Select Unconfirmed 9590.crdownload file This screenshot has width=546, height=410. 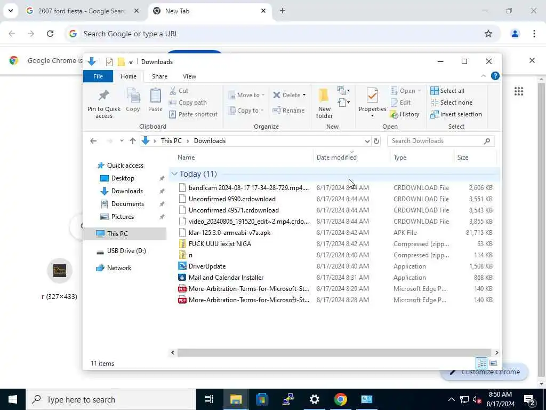pyautogui.click(x=232, y=199)
